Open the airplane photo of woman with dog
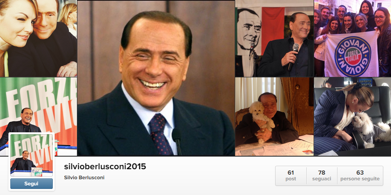The height and width of the screenshot is (195, 391). tap(353, 117)
